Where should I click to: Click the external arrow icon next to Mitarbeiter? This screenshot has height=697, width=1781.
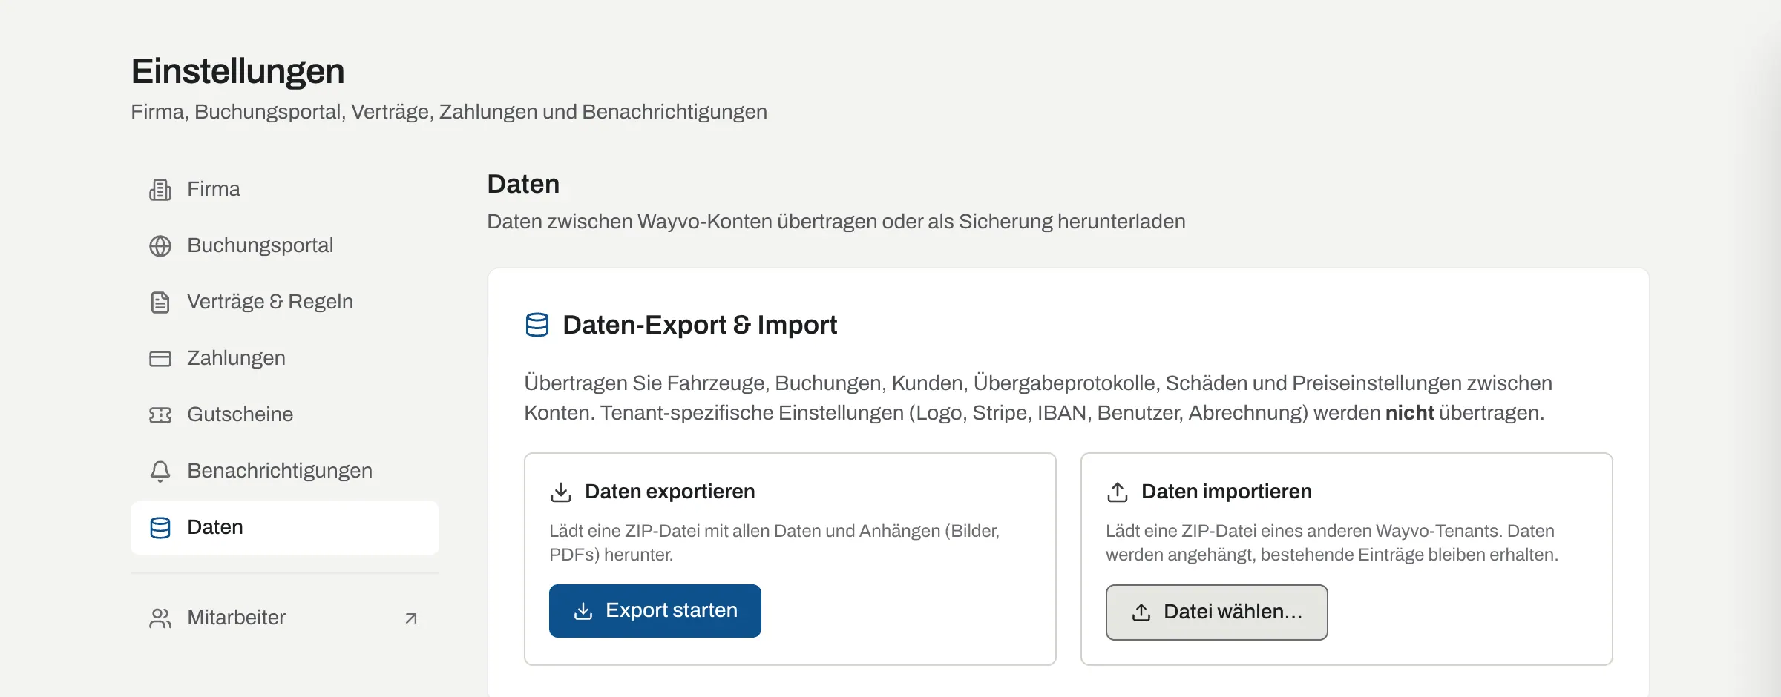411,618
